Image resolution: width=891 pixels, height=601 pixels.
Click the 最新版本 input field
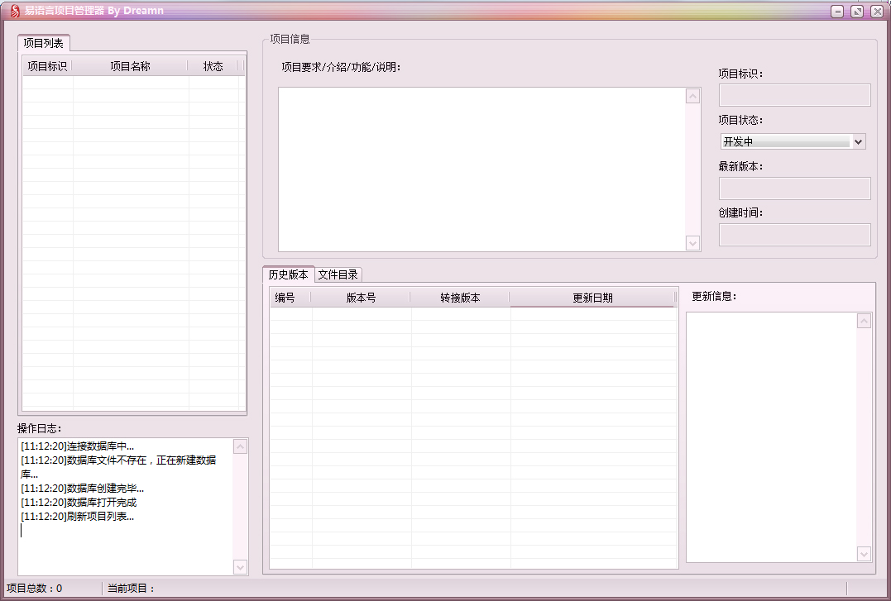794,188
